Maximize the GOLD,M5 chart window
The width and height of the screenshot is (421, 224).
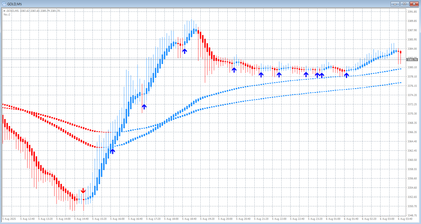click(x=404, y=4)
